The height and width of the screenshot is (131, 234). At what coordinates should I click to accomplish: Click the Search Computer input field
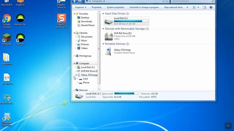(192, 1)
